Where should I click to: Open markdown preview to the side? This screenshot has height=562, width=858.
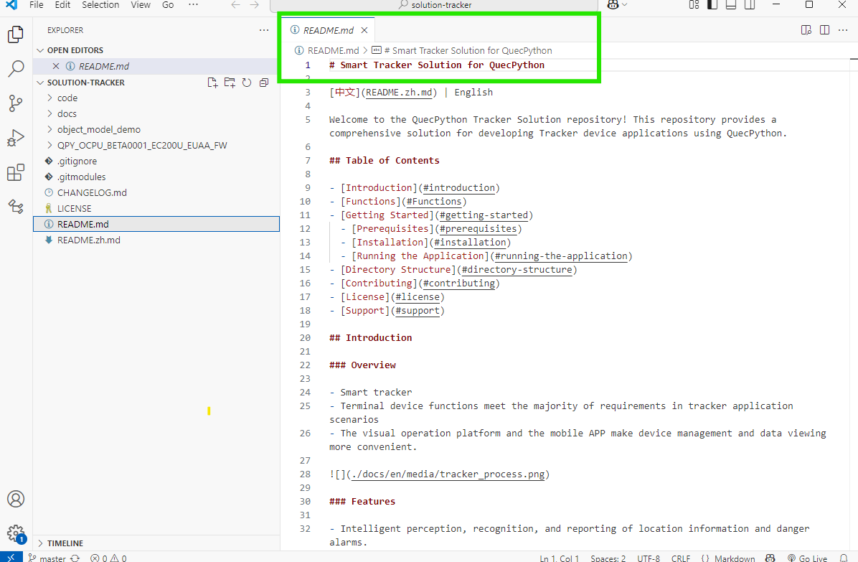point(806,30)
